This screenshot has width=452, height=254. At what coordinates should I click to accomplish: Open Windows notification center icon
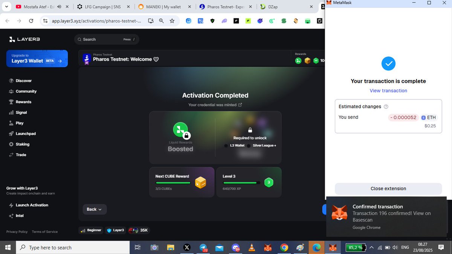[441, 247]
